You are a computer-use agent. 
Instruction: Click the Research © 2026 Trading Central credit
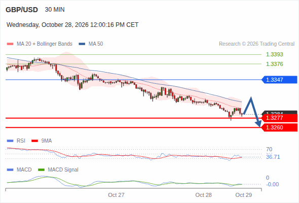coord(256,44)
